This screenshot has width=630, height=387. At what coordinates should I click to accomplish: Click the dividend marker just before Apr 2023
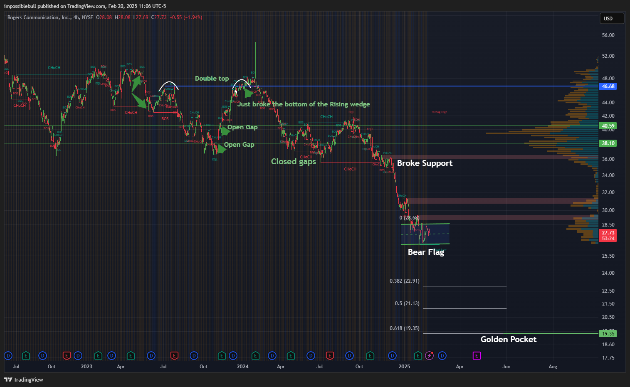coord(111,355)
